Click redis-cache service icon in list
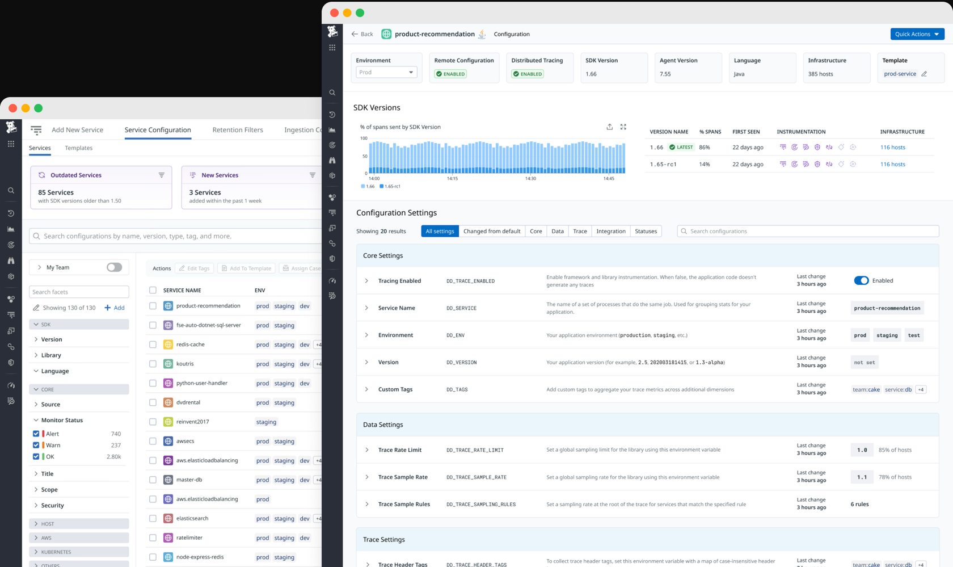This screenshot has width=953, height=567. 168,345
